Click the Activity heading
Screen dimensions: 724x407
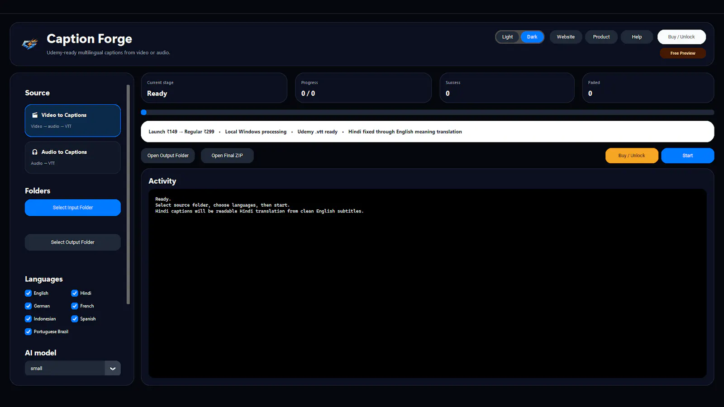(x=162, y=181)
